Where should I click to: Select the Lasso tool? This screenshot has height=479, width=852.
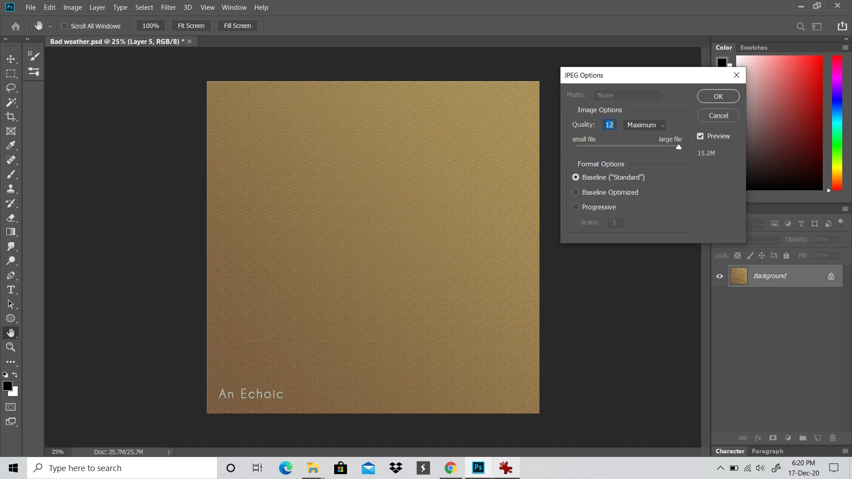coord(11,88)
